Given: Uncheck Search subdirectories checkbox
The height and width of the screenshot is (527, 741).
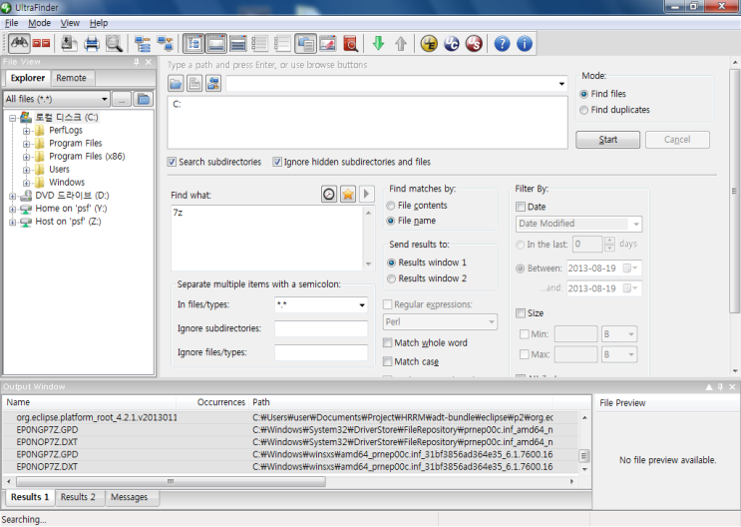Looking at the screenshot, I should pyautogui.click(x=172, y=162).
